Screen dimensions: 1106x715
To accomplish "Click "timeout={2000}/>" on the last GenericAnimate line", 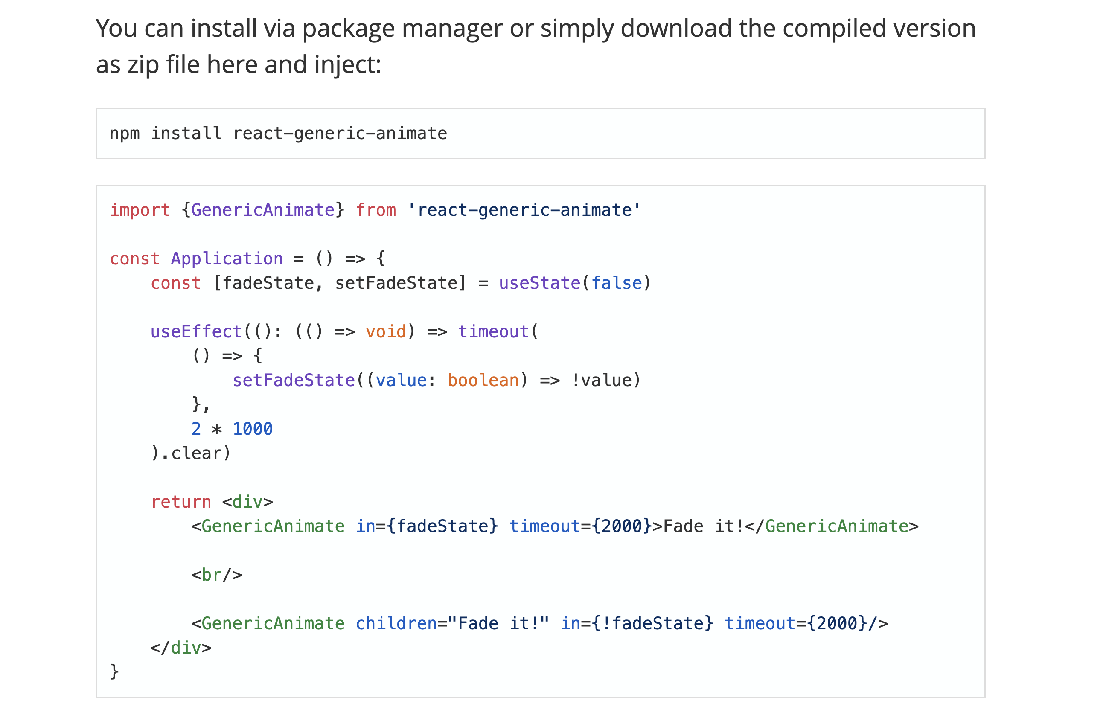I will pyautogui.click(x=806, y=624).
